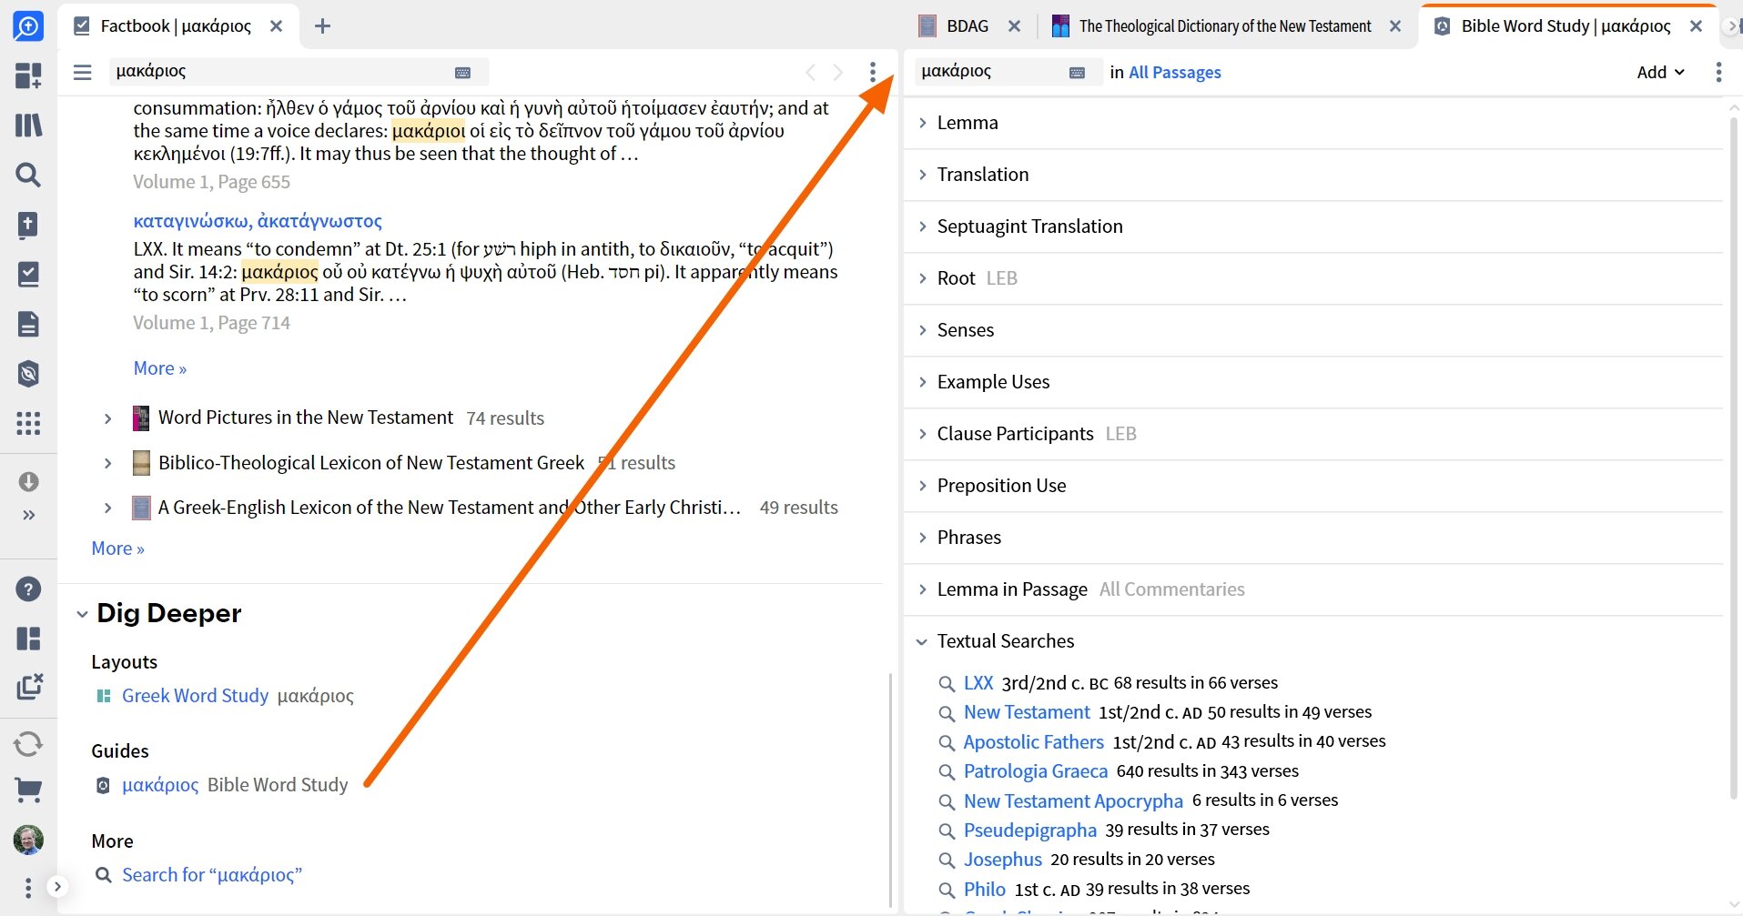
Task: Open the Factbook checkmark icon in sidebar
Action: point(28,274)
